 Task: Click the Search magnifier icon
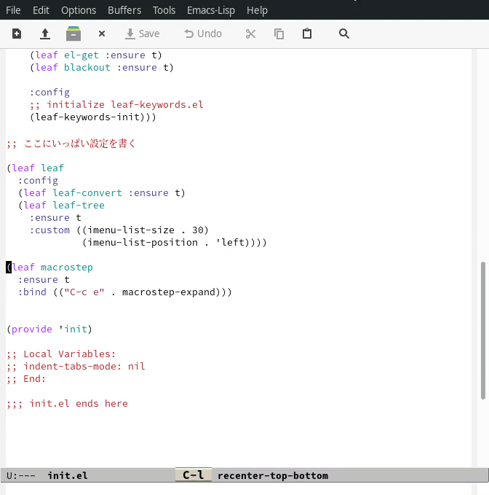click(344, 34)
